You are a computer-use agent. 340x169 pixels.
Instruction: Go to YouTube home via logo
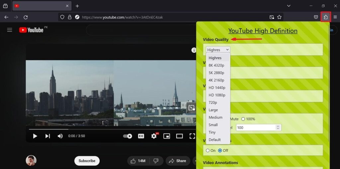32,30
